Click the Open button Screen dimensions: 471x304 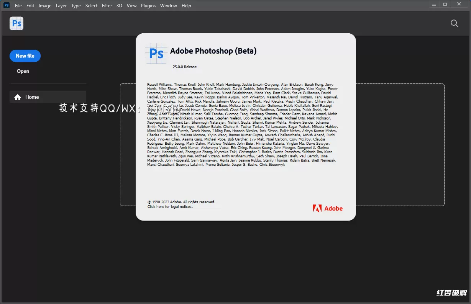pyautogui.click(x=23, y=71)
